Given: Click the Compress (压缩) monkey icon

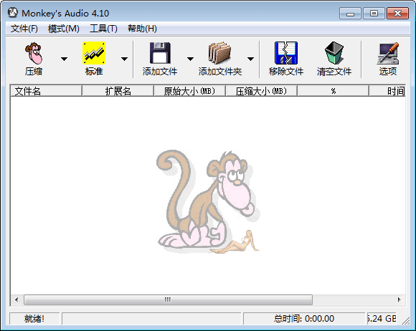Looking at the screenshot, I should 34,53.
